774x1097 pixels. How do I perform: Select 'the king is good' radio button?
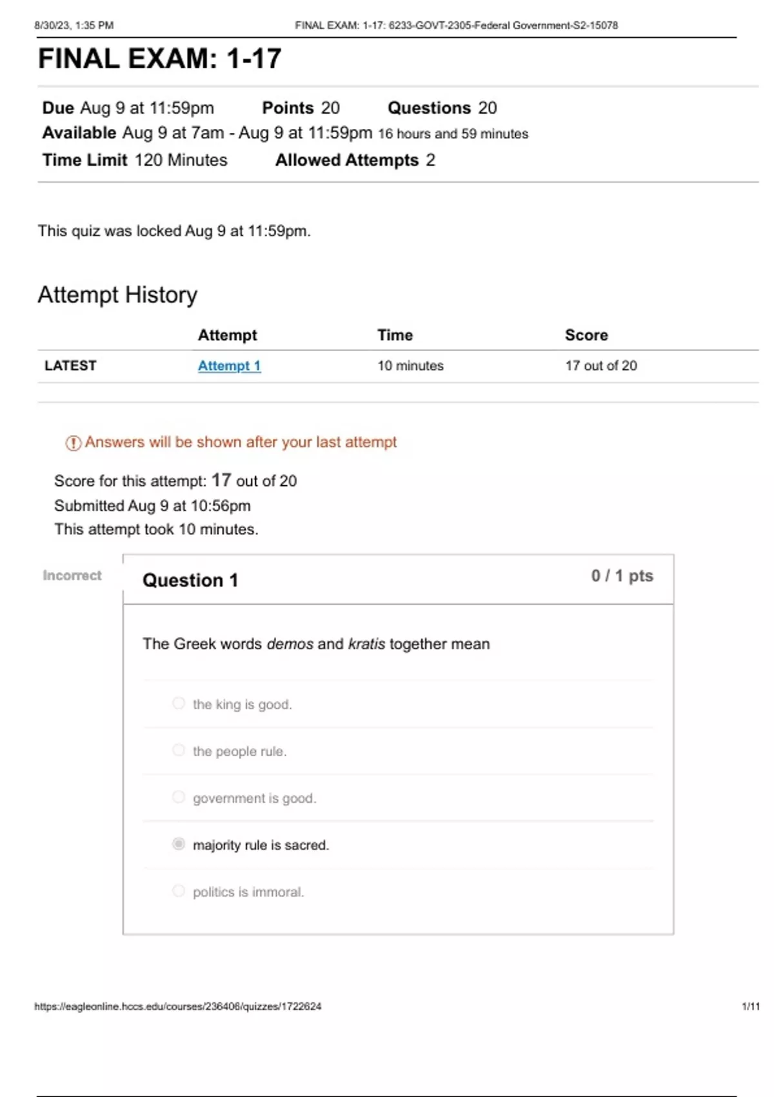pos(179,703)
